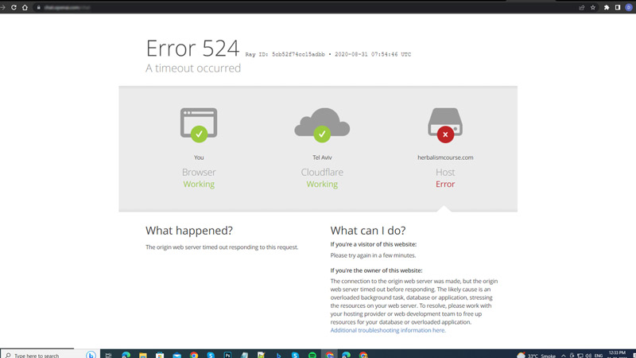
Task: Click "Please try again in a few minutes."
Action: click(373, 255)
